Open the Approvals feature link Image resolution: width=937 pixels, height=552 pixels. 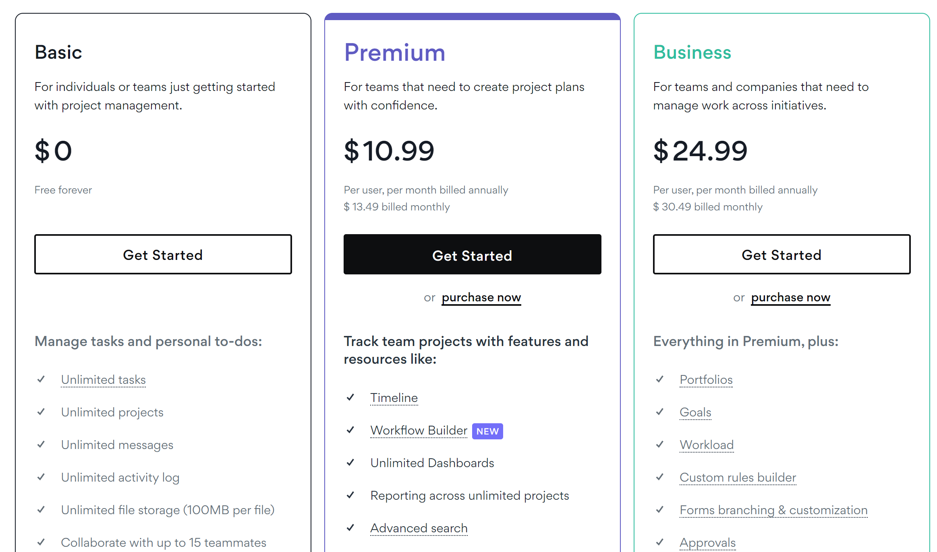coord(708,543)
